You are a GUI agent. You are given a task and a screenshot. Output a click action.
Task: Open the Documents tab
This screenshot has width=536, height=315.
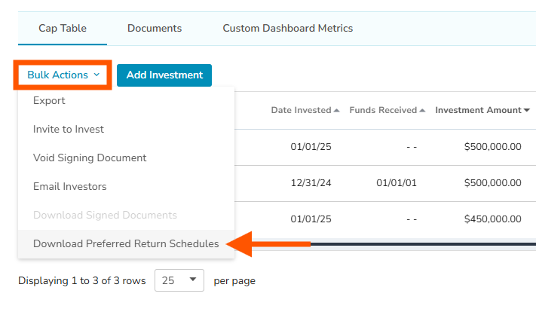(x=155, y=29)
